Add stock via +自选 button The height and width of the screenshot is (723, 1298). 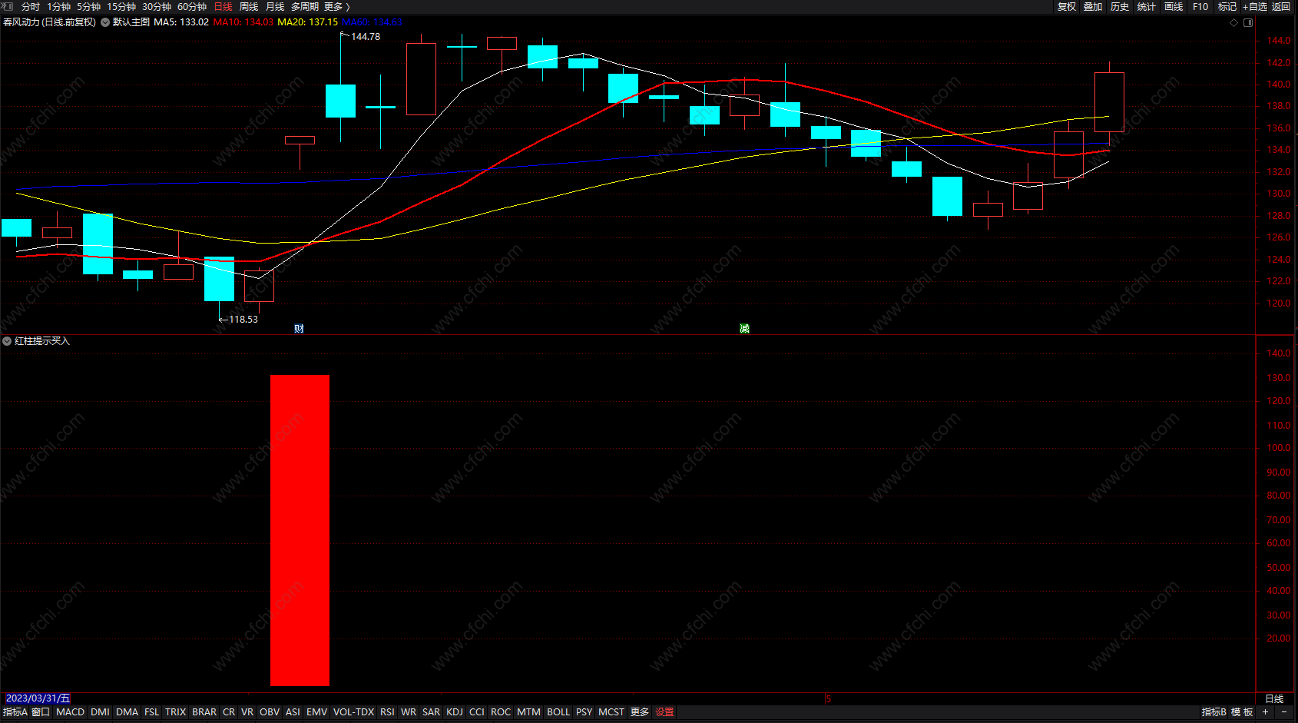[x=1255, y=7]
